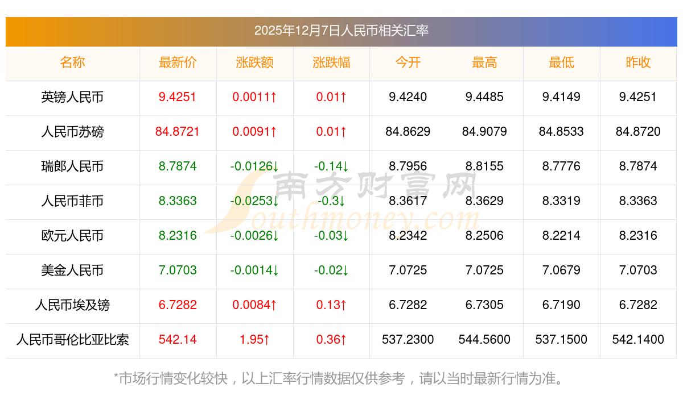The height and width of the screenshot is (396, 683).
Task: Select the 名称 column header
Action: click(72, 62)
